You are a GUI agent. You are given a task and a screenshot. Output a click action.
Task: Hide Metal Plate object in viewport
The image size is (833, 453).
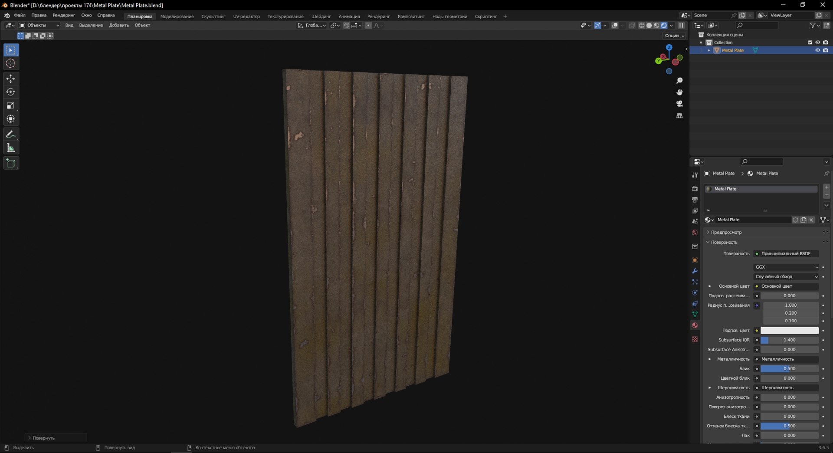pyautogui.click(x=817, y=50)
